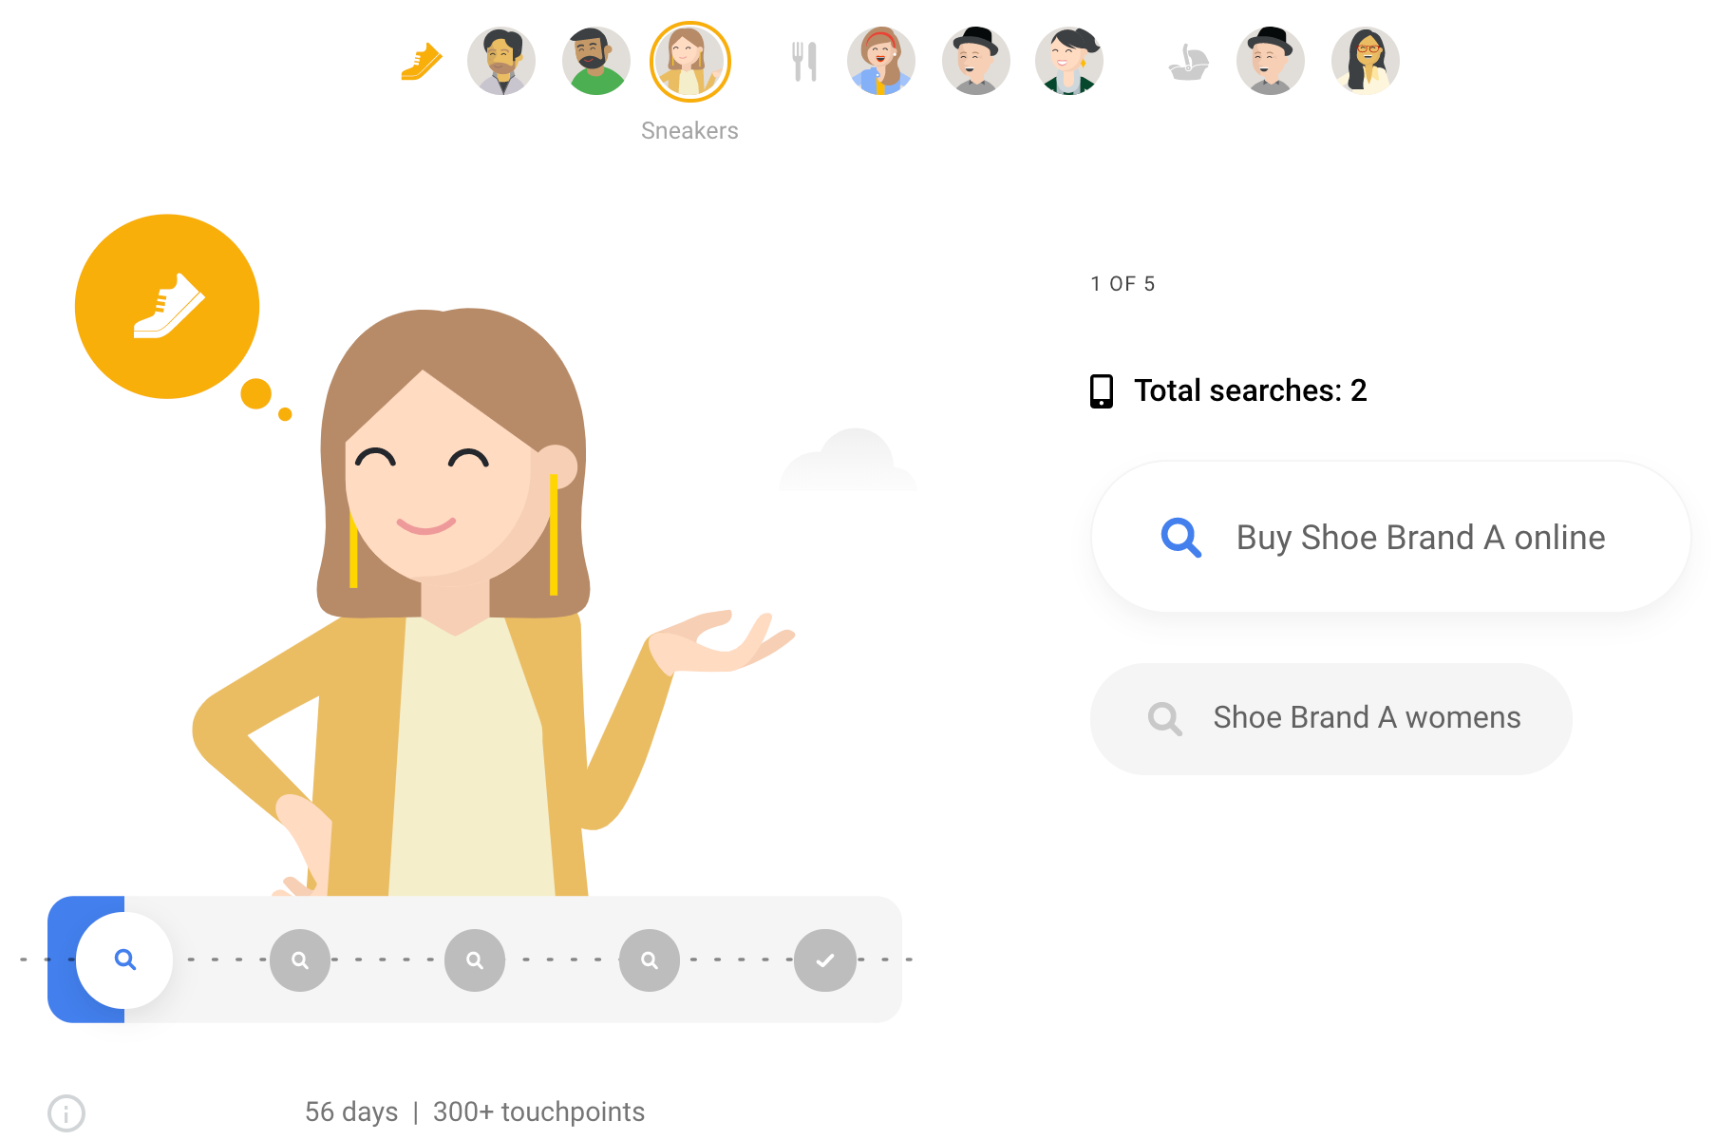Open the info icon at bottom left
Image resolution: width=1736 pixels, height=1140 pixels.
pos(66,1113)
